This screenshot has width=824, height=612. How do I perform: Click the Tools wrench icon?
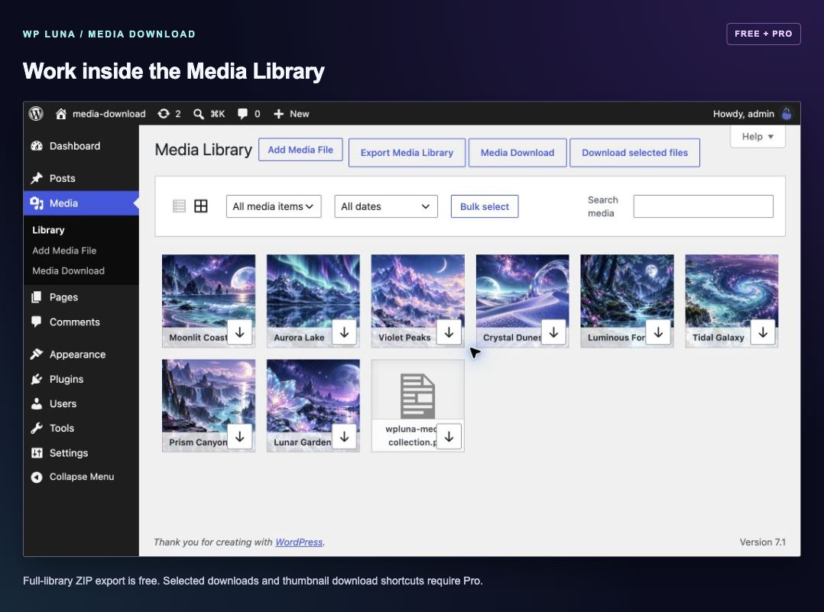[36, 428]
